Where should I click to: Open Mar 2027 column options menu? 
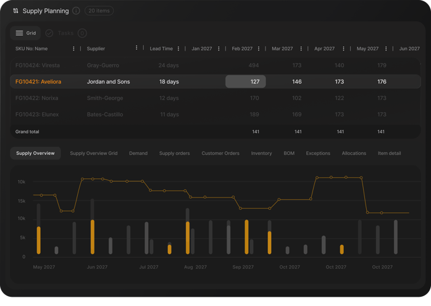pyautogui.click(x=301, y=49)
